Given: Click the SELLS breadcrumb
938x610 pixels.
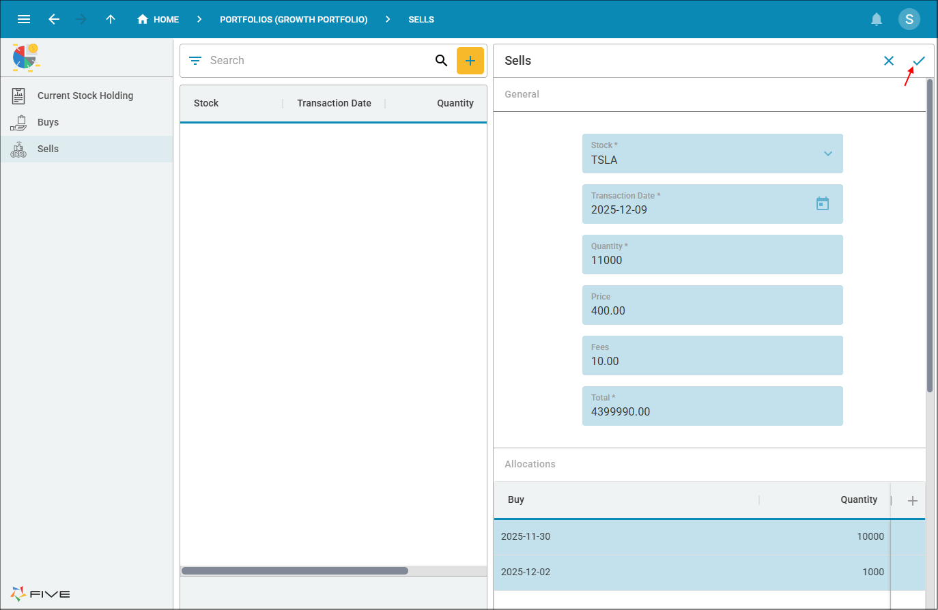Looking at the screenshot, I should point(421,19).
